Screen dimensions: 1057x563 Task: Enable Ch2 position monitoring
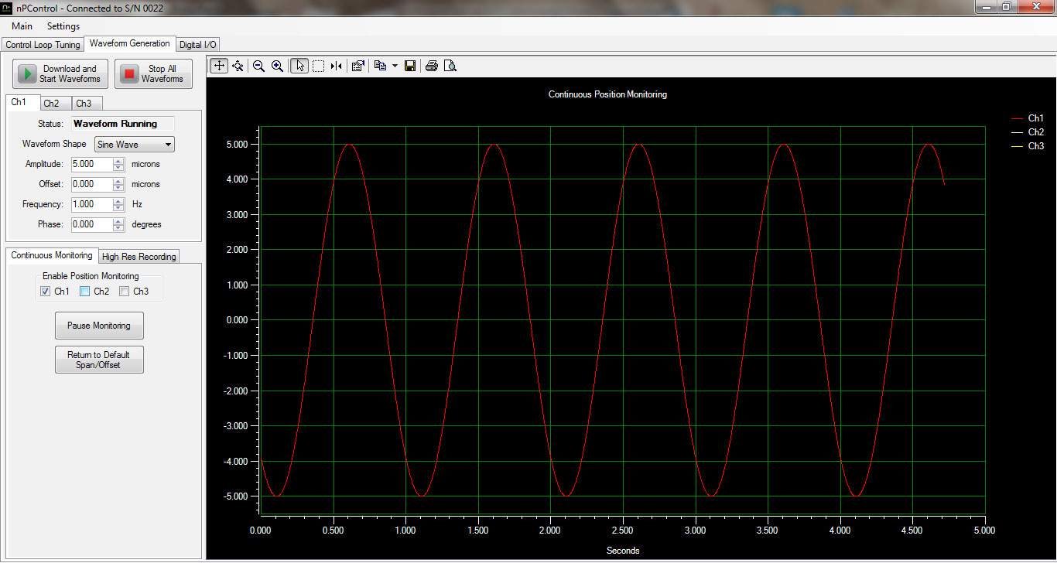(x=85, y=291)
